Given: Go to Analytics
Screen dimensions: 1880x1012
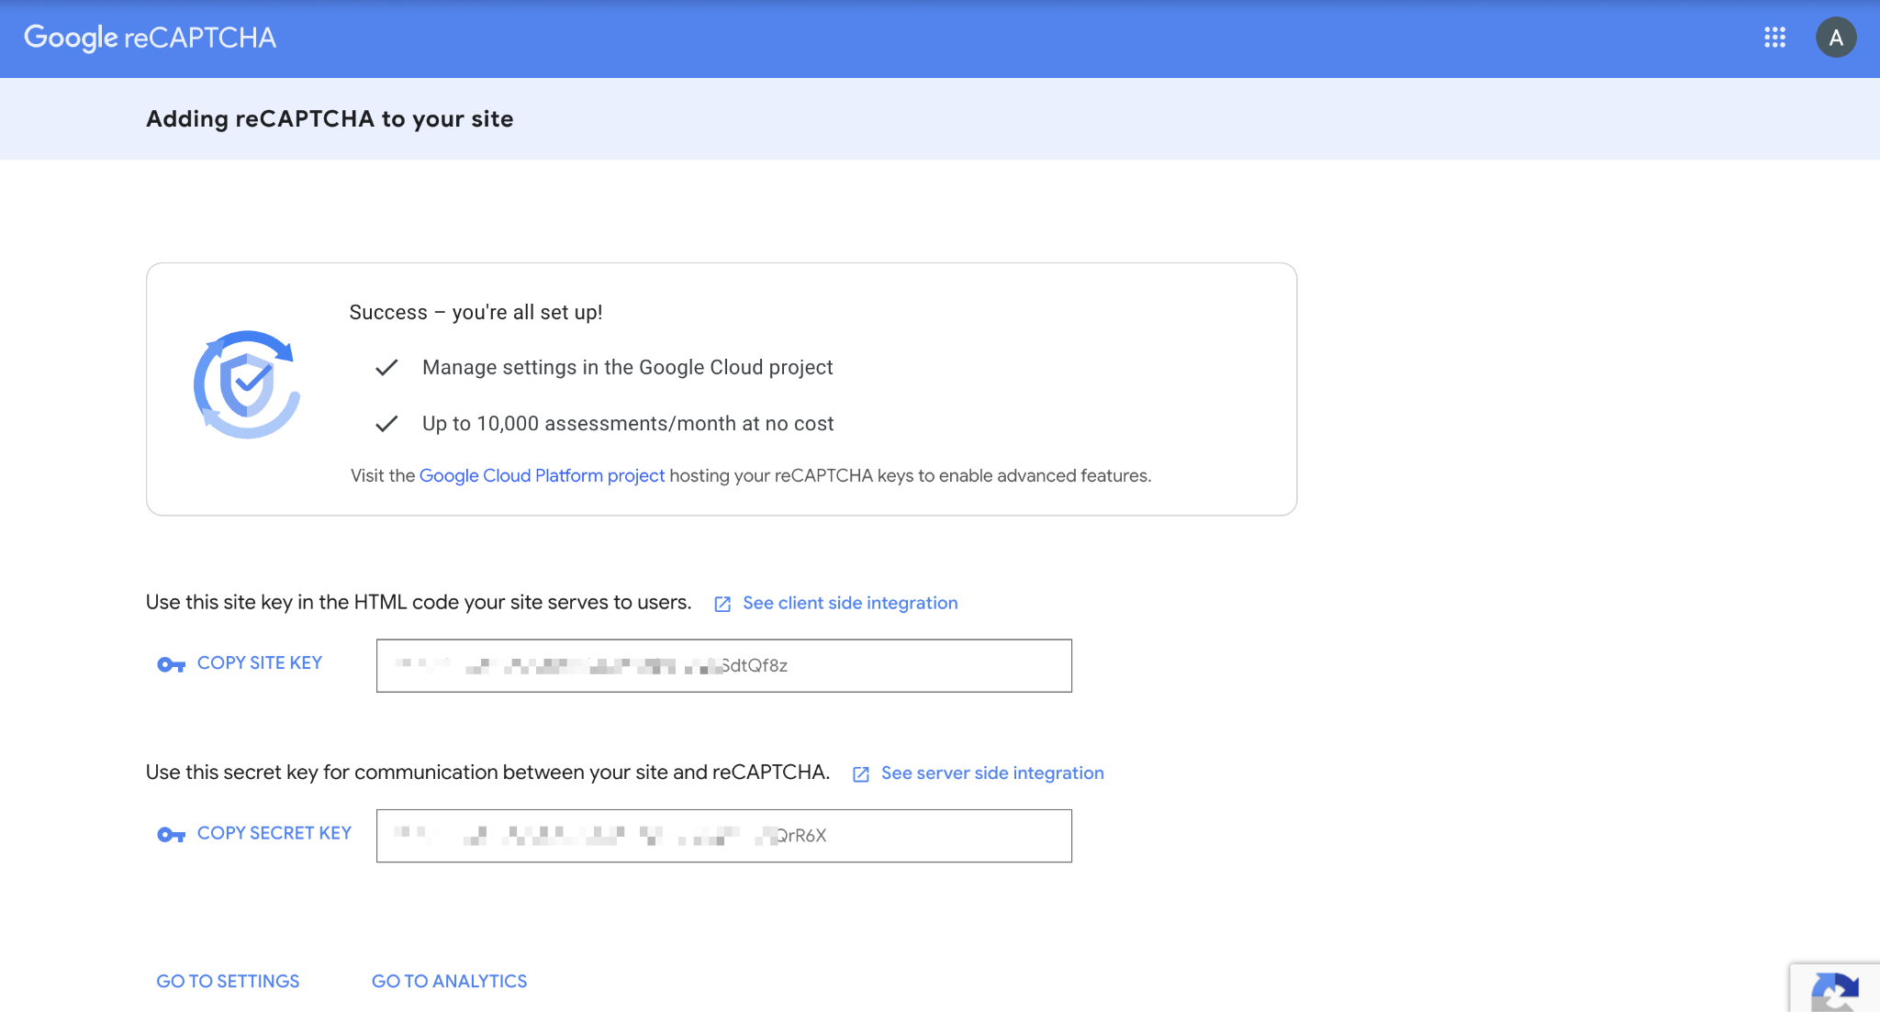Looking at the screenshot, I should coord(449,981).
